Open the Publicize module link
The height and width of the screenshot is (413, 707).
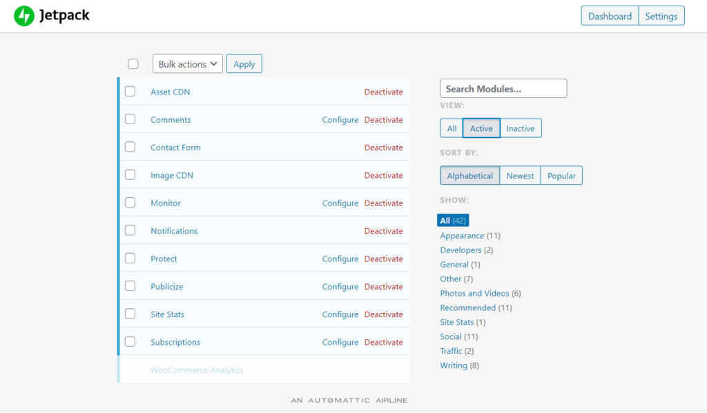[x=167, y=286]
